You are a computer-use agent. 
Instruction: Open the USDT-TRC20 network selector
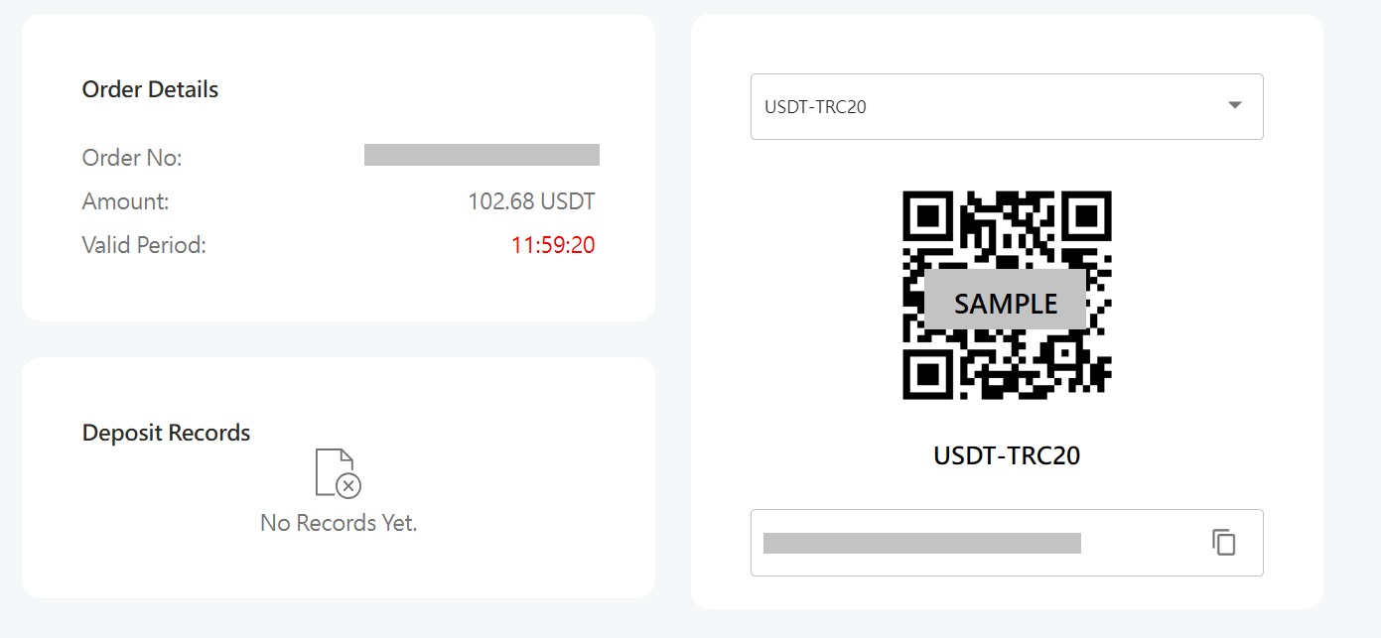[x=993, y=106]
